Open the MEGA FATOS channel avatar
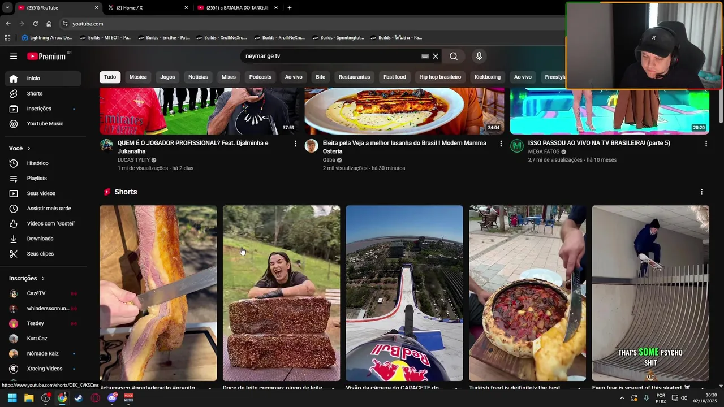Viewport: 724px width, 407px height. click(517, 146)
